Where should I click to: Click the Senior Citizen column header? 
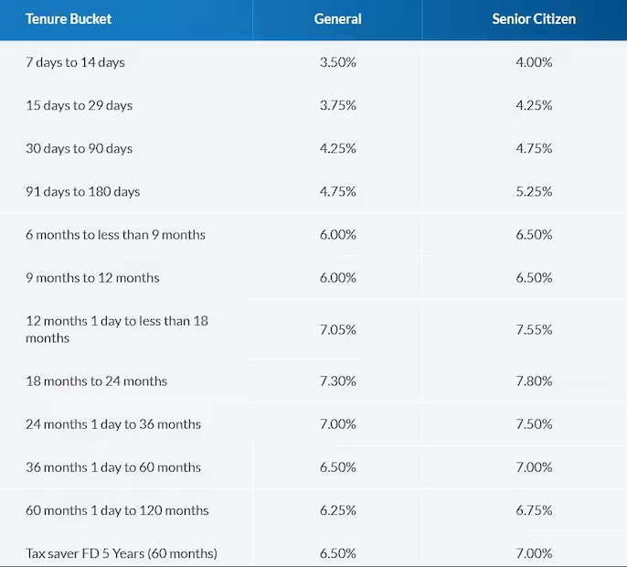[534, 18]
